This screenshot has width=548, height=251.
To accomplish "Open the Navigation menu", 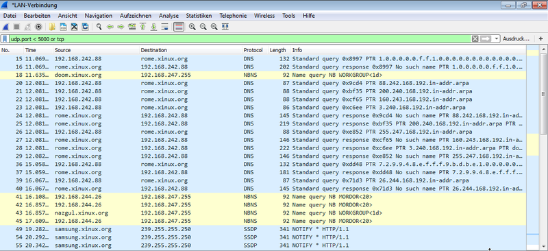I will (99, 16).
